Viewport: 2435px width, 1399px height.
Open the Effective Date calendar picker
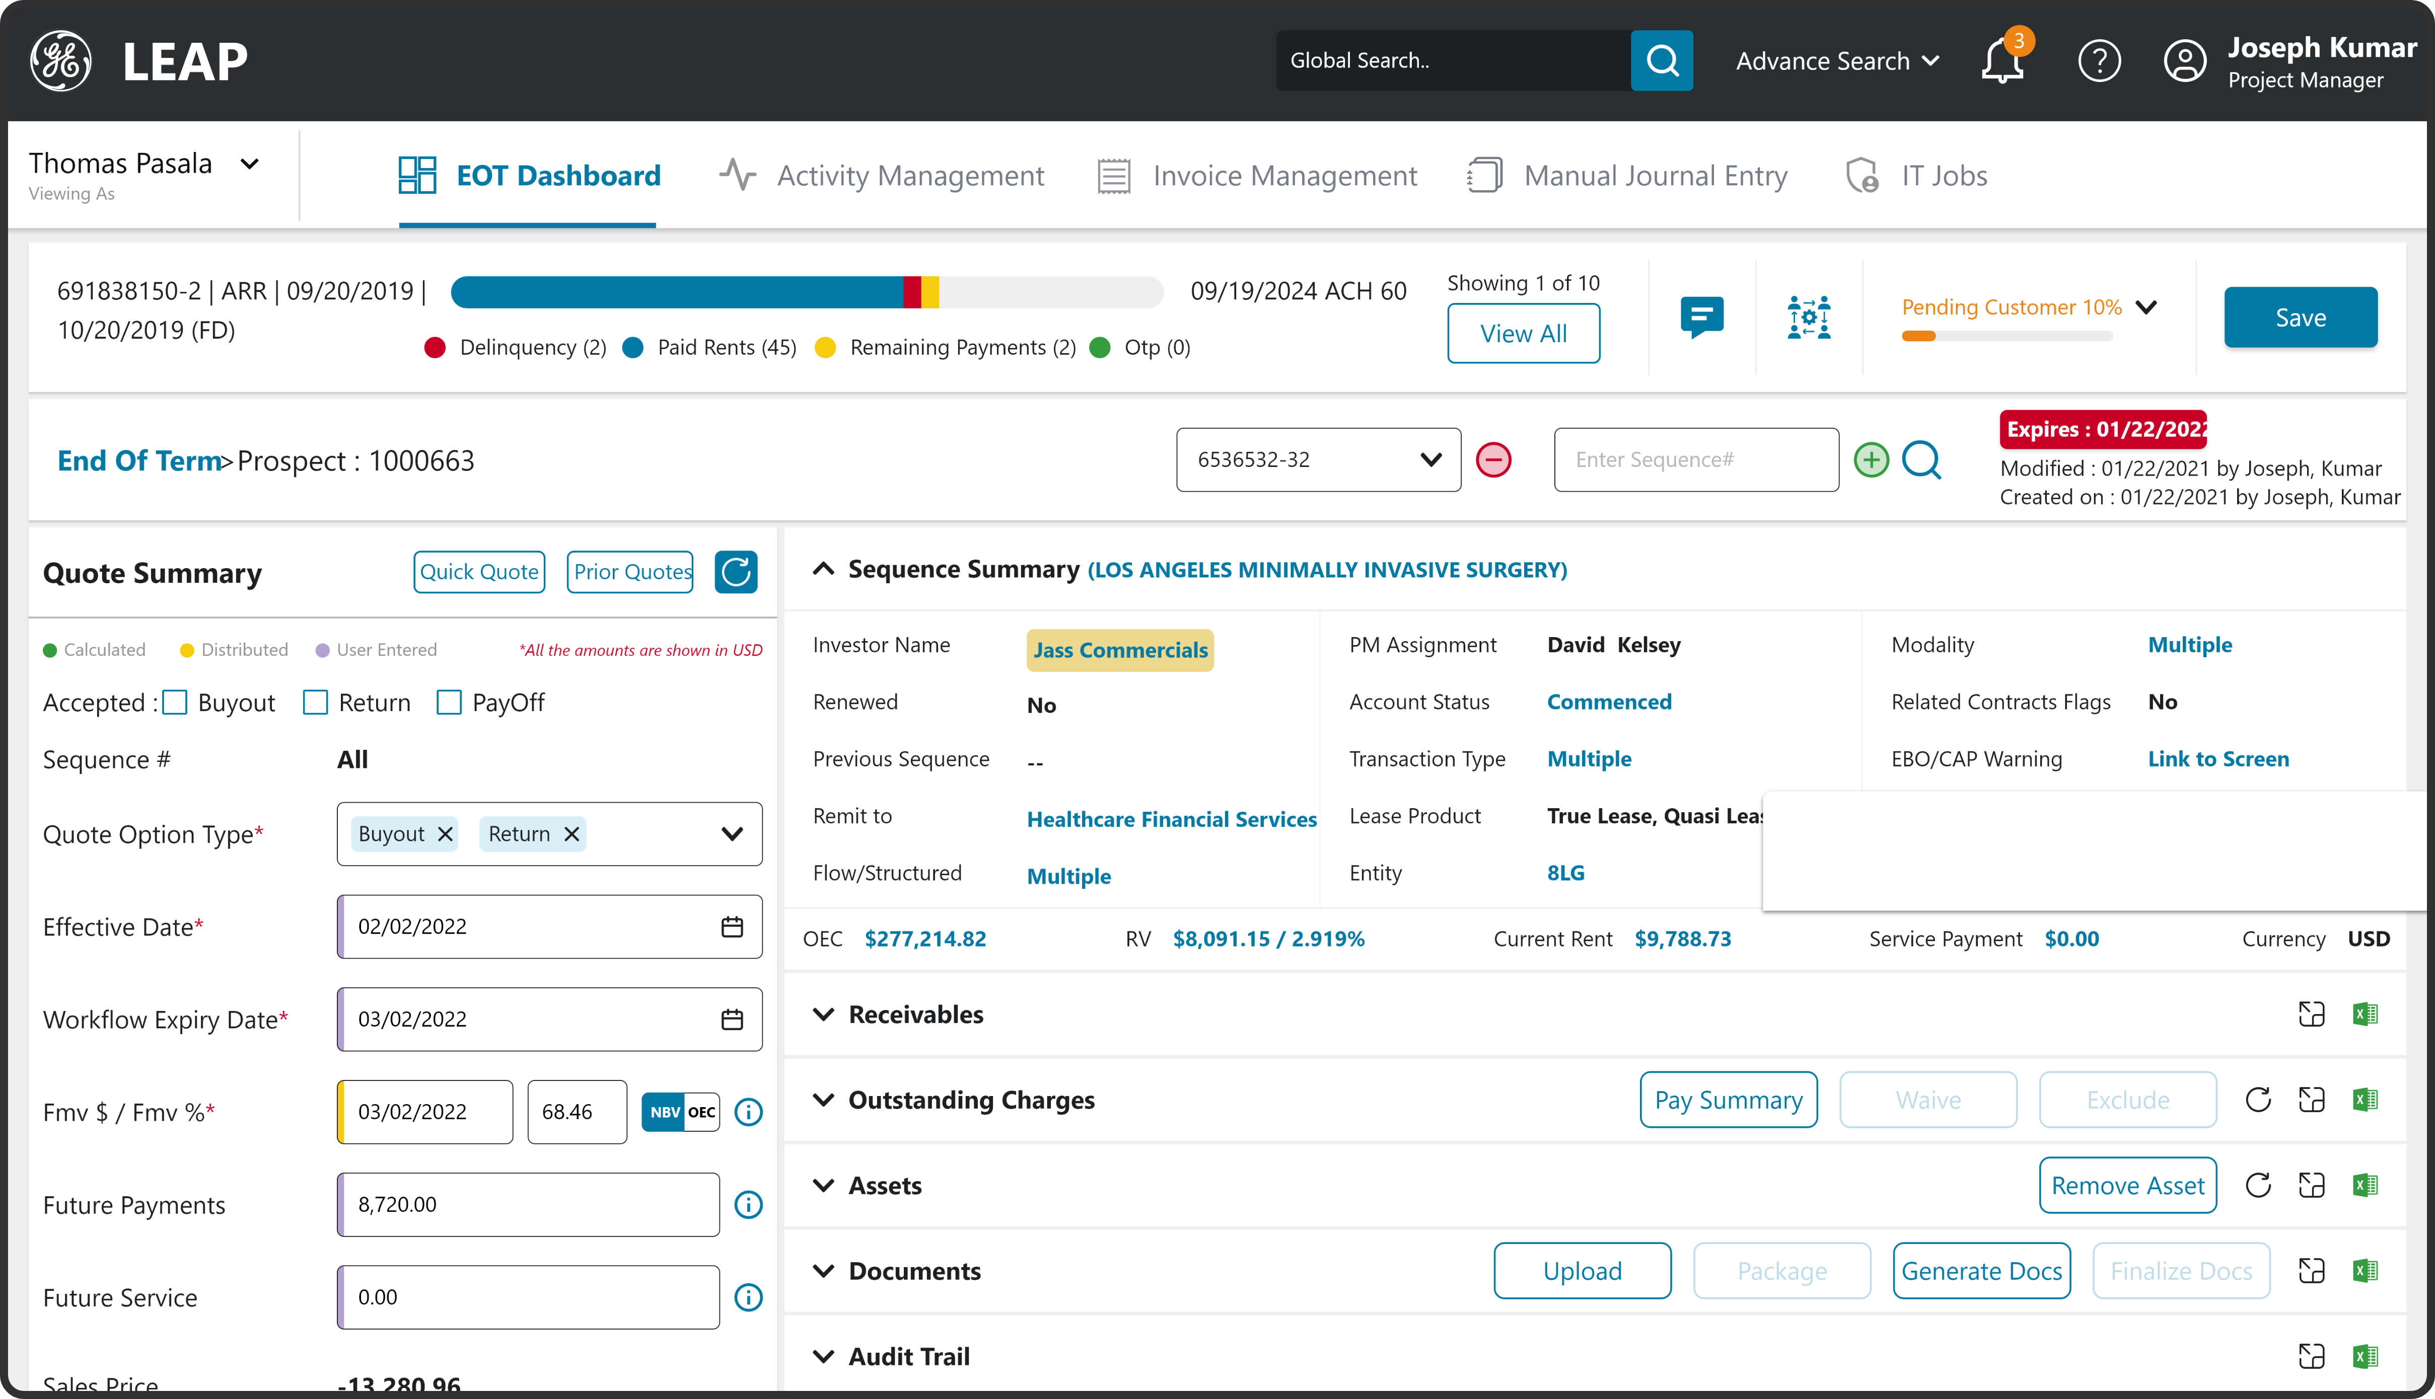tap(732, 926)
